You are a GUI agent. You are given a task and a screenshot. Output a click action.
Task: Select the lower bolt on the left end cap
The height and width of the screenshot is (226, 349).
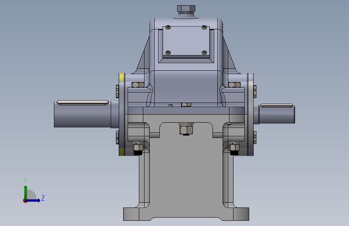point(117,138)
